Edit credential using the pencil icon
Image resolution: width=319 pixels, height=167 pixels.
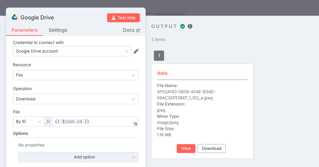tap(136, 51)
